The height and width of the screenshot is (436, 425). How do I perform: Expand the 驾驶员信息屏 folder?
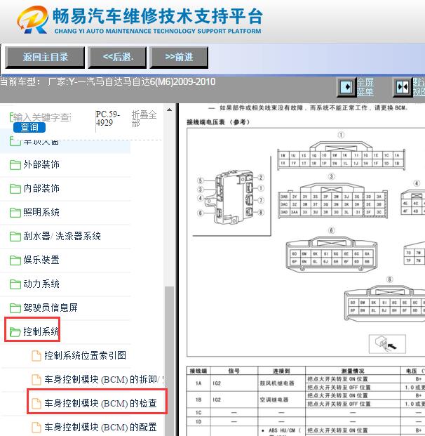click(50, 308)
